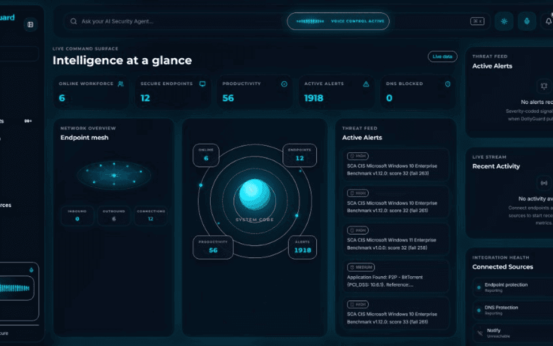Click the search magnifier icon
The image size is (553, 346).
73,21
